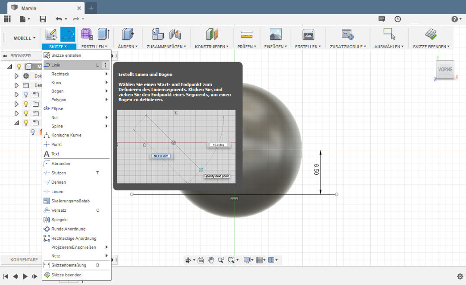
Task: Collapse the BROWSER panel arrows
Action: tap(5, 56)
